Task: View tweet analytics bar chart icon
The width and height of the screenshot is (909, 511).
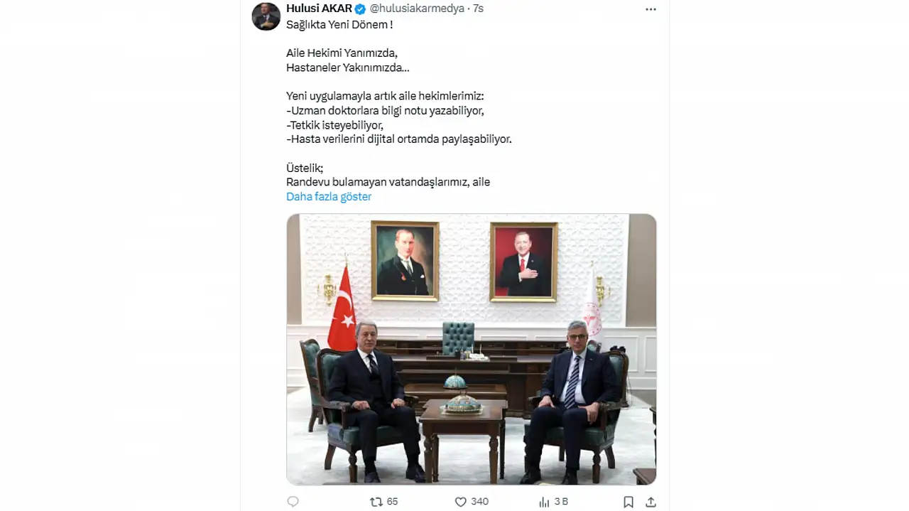Action: [544, 502]
